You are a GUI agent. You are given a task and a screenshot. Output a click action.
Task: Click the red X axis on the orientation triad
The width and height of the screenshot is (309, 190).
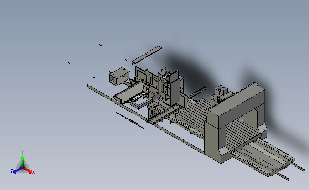click(x=29, y=170)
